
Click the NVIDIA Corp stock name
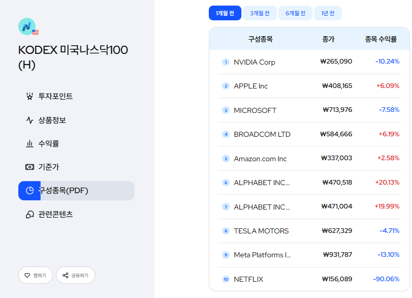(254, 62)
